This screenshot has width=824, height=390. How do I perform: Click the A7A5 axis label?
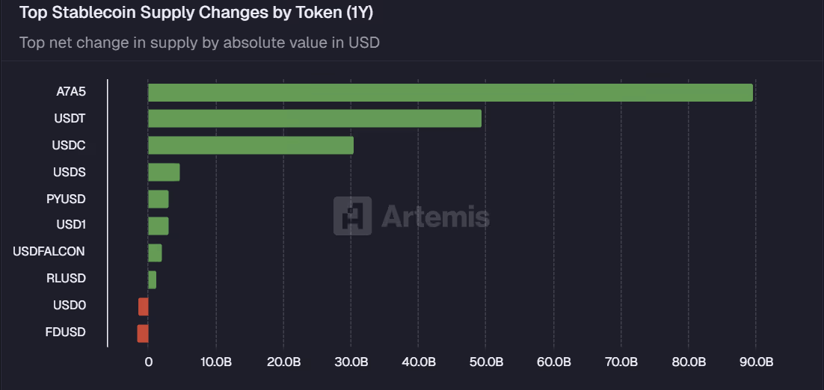71,92
